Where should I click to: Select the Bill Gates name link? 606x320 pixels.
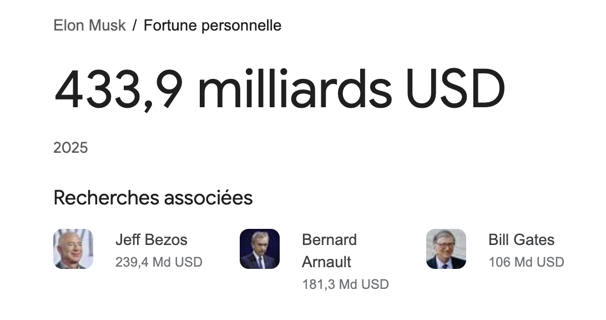tap(521, 240)
